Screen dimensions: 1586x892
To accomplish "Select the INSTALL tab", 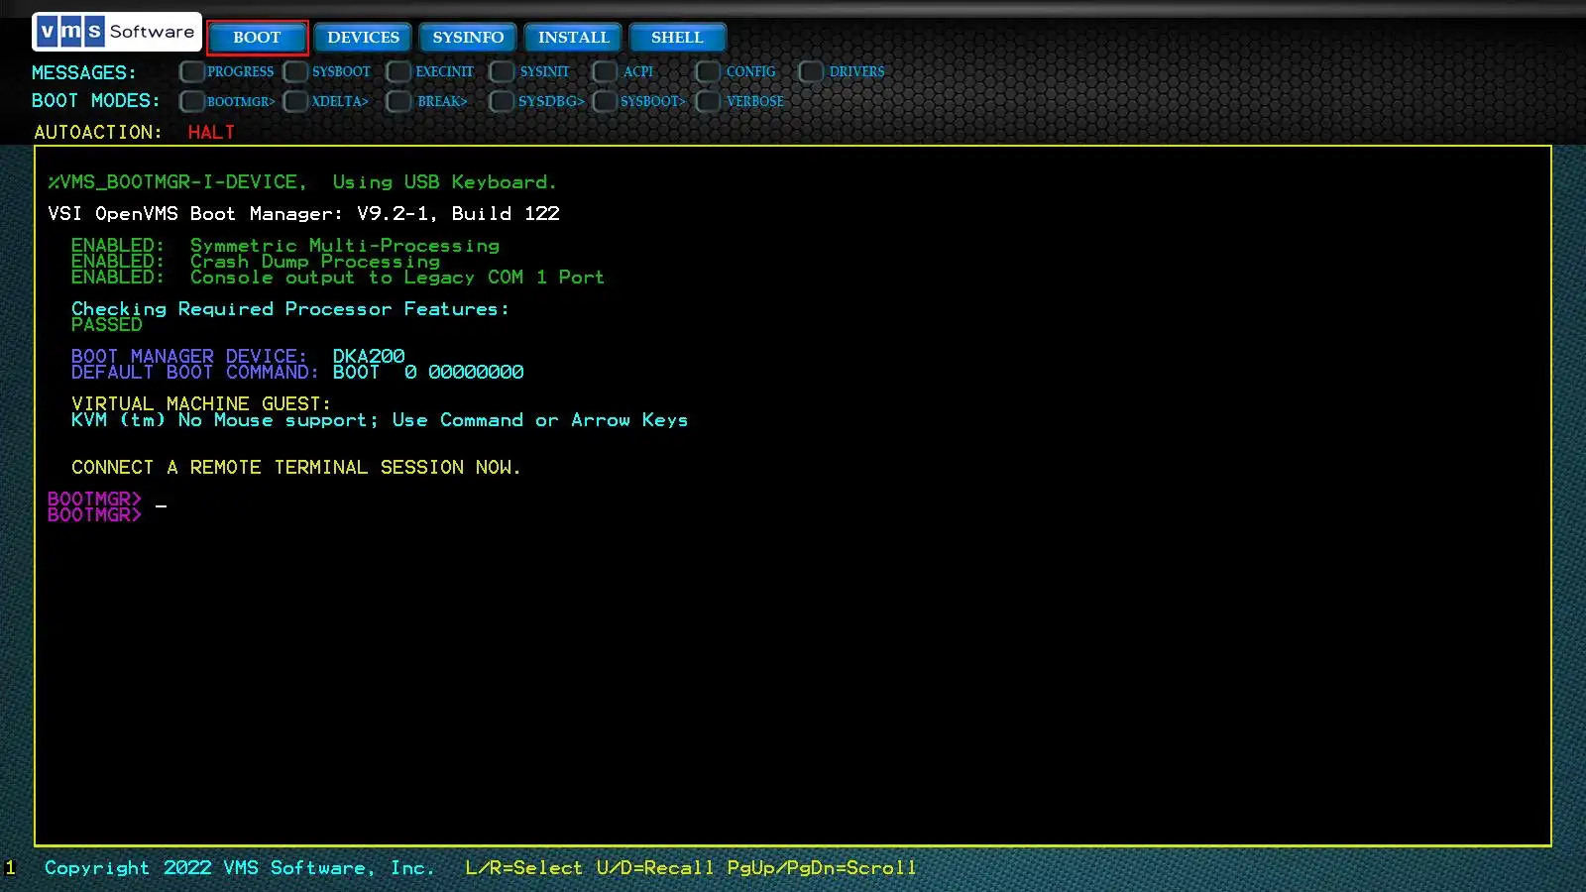I will [x=573, y=38].
